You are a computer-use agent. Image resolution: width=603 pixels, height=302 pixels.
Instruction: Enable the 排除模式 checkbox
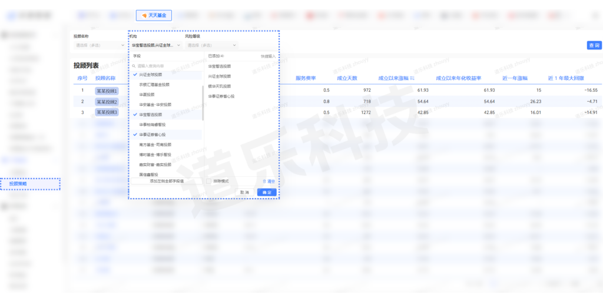(x=209, y=182)
